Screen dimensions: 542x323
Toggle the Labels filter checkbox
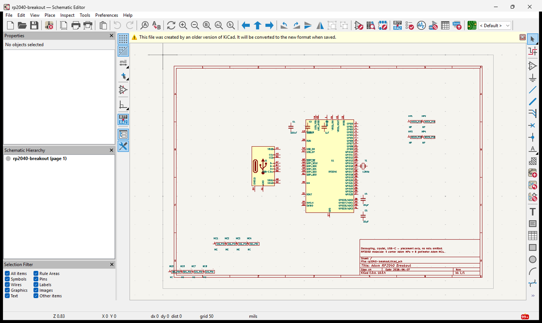click(x=36, y=285)
